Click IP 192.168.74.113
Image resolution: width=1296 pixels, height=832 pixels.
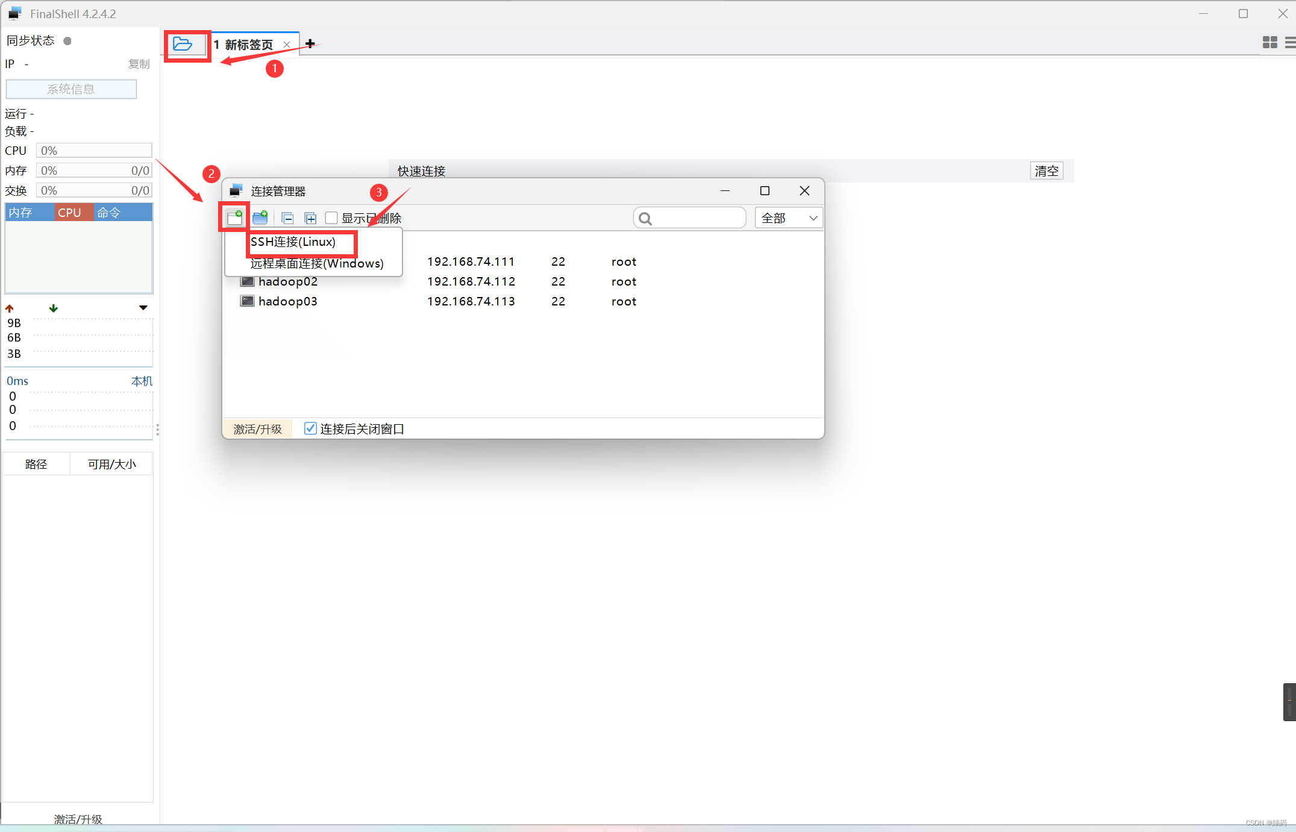471,301
